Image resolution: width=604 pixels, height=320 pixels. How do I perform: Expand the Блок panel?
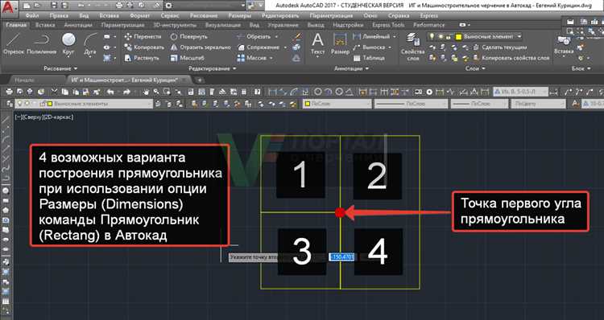581,68
